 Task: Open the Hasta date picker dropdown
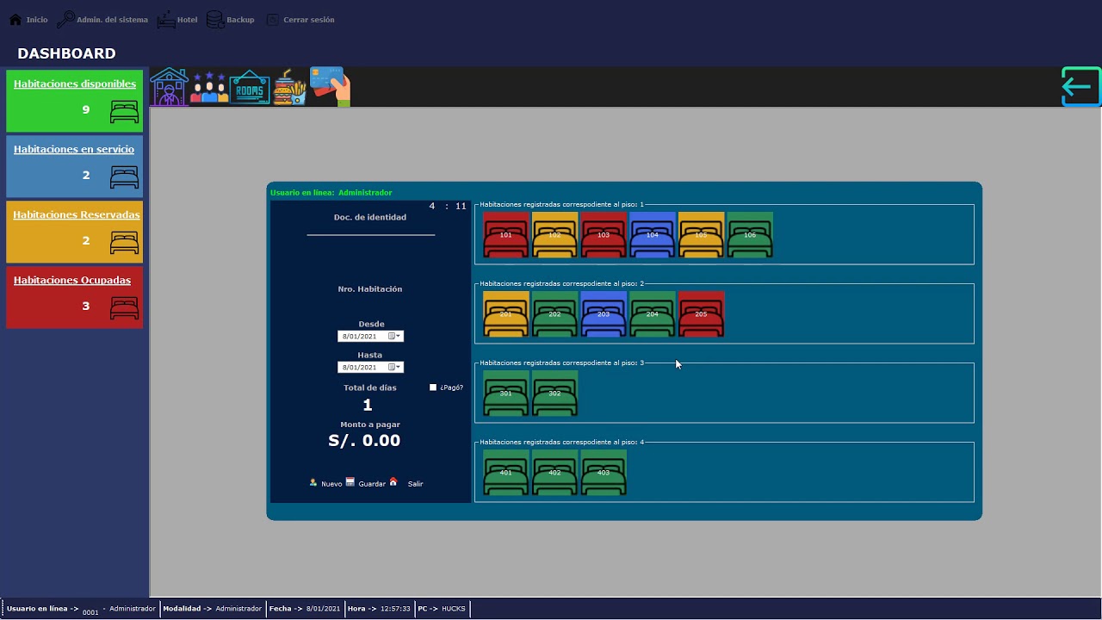coord(394,368)
